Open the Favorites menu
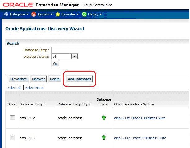 pos(68,14)
